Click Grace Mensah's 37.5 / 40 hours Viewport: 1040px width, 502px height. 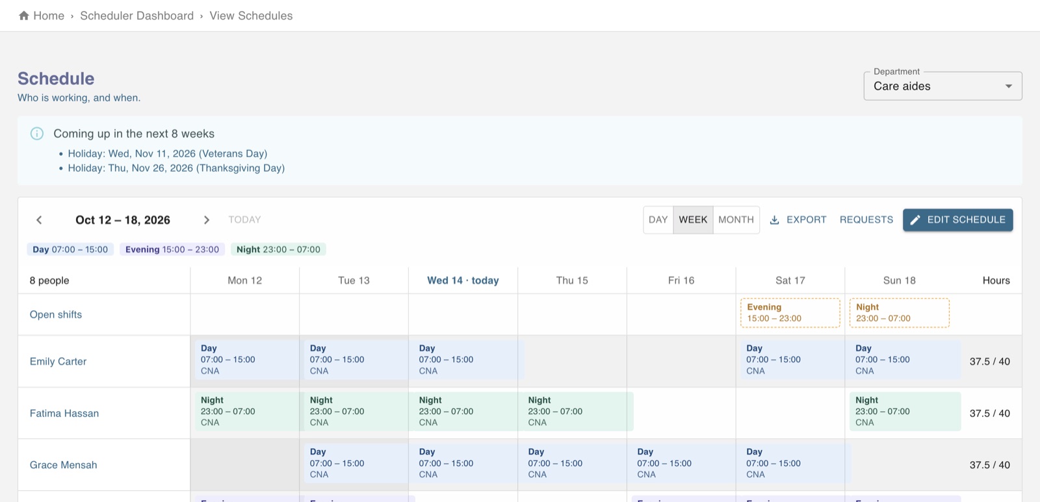tap(990, 465)
